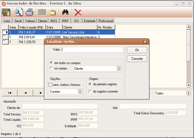Click the 'Cliente de' input field

click(x=60, y=106)
